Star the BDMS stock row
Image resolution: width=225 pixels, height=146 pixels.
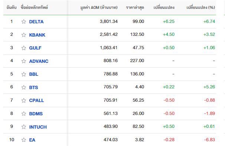pyautogui.click(x=24, y=113)
